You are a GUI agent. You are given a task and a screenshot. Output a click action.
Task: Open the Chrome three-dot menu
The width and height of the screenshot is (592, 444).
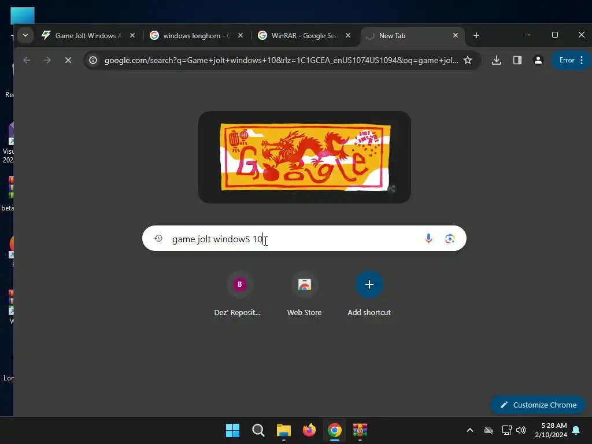click(x=582, y=60)
